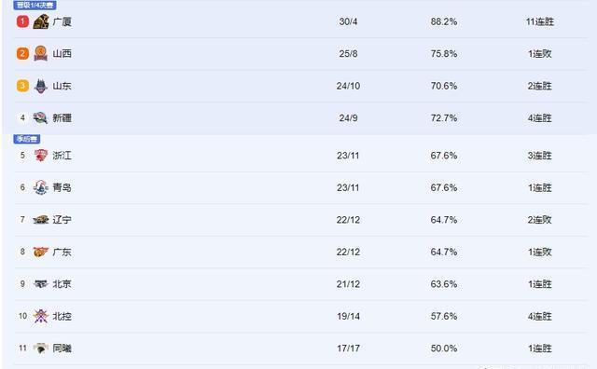Viewport: 597px width, 369px height.
Task: Click the 新疆 team logo icon
Action: [x=40, y=118]
